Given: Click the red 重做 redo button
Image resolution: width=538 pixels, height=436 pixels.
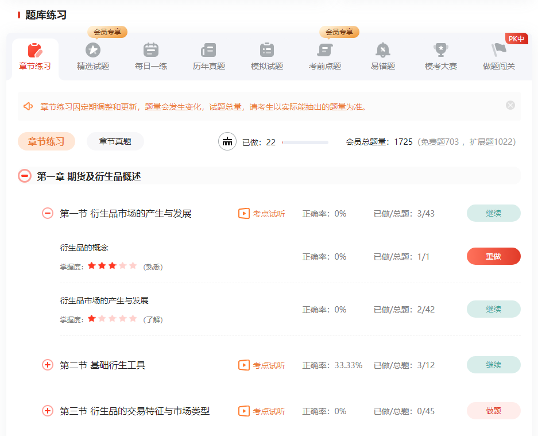Looking at the screenshot, I should click(x=493, y=256).
